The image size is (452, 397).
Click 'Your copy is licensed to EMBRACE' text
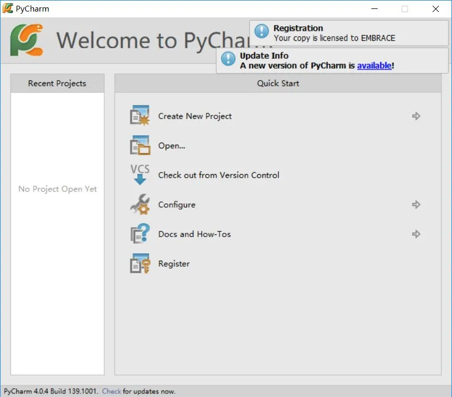[334, 38]
